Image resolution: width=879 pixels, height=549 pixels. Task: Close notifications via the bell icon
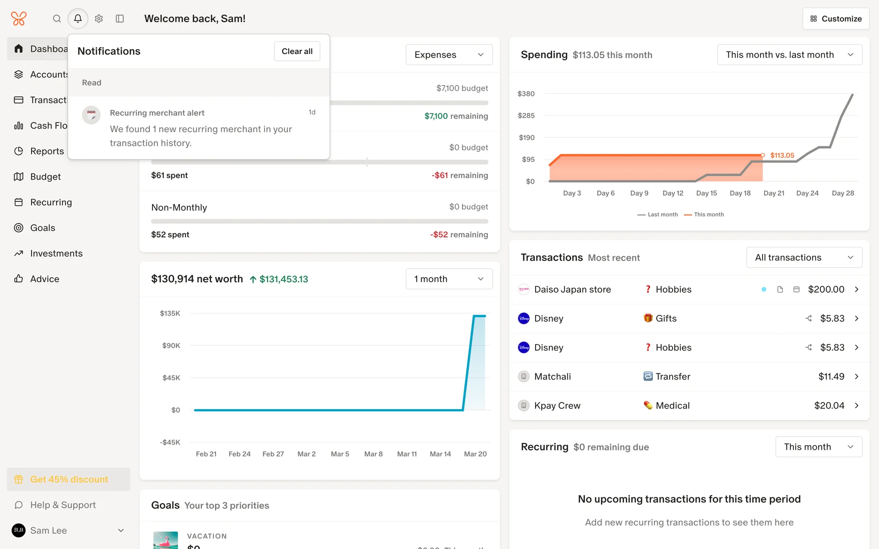point(78,19)
